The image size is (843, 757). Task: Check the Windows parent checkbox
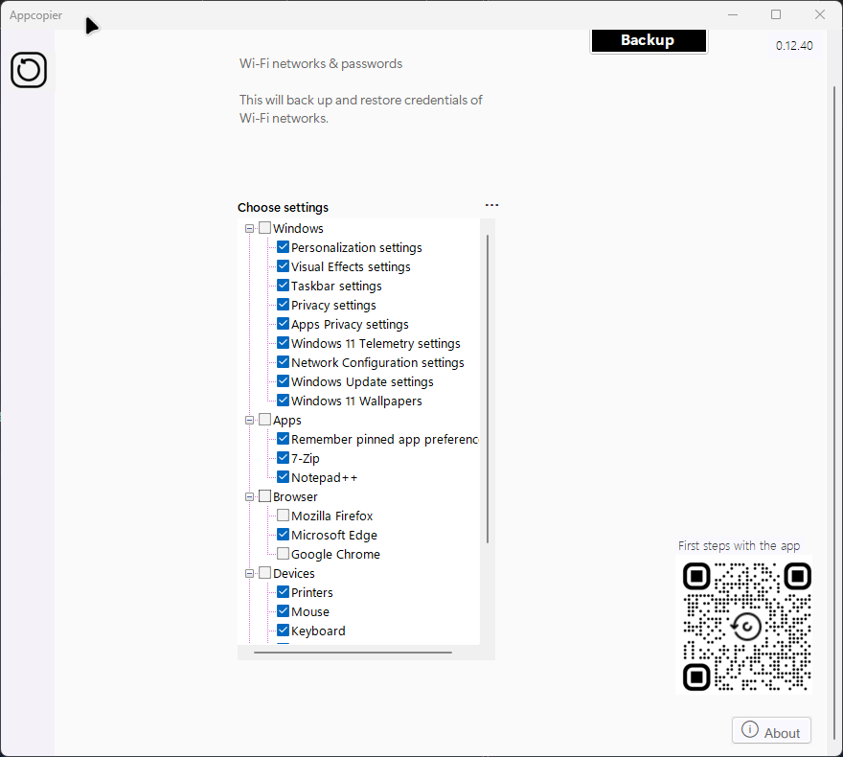coord(264,228)
